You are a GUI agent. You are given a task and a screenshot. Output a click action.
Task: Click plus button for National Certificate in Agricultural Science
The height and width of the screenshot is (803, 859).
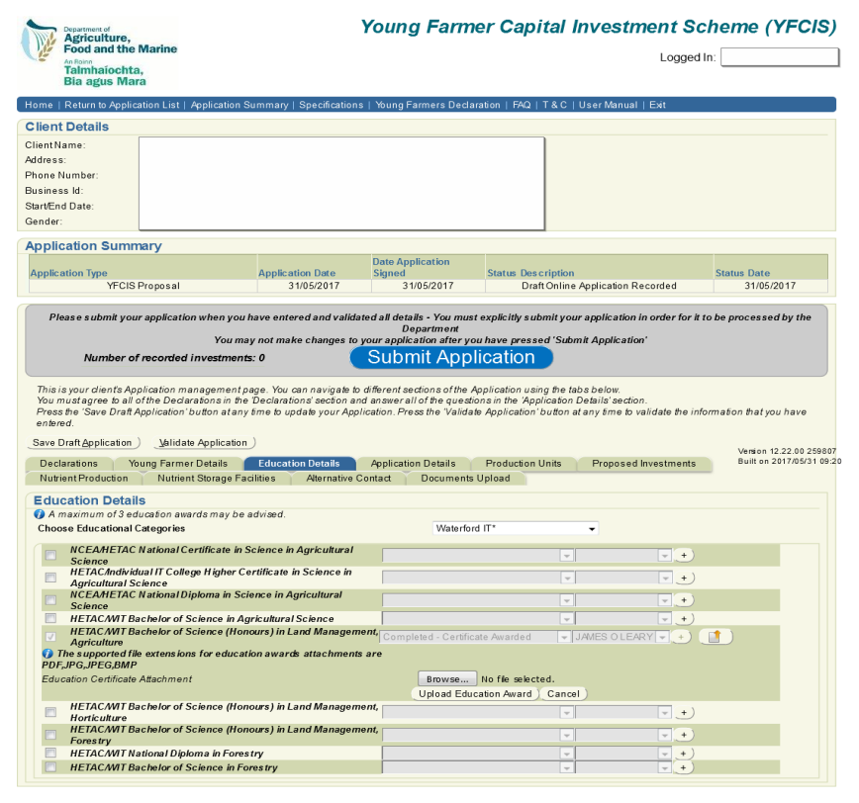click(x=684, y=555)
